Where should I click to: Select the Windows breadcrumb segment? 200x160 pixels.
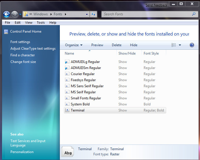click(40, 14)
